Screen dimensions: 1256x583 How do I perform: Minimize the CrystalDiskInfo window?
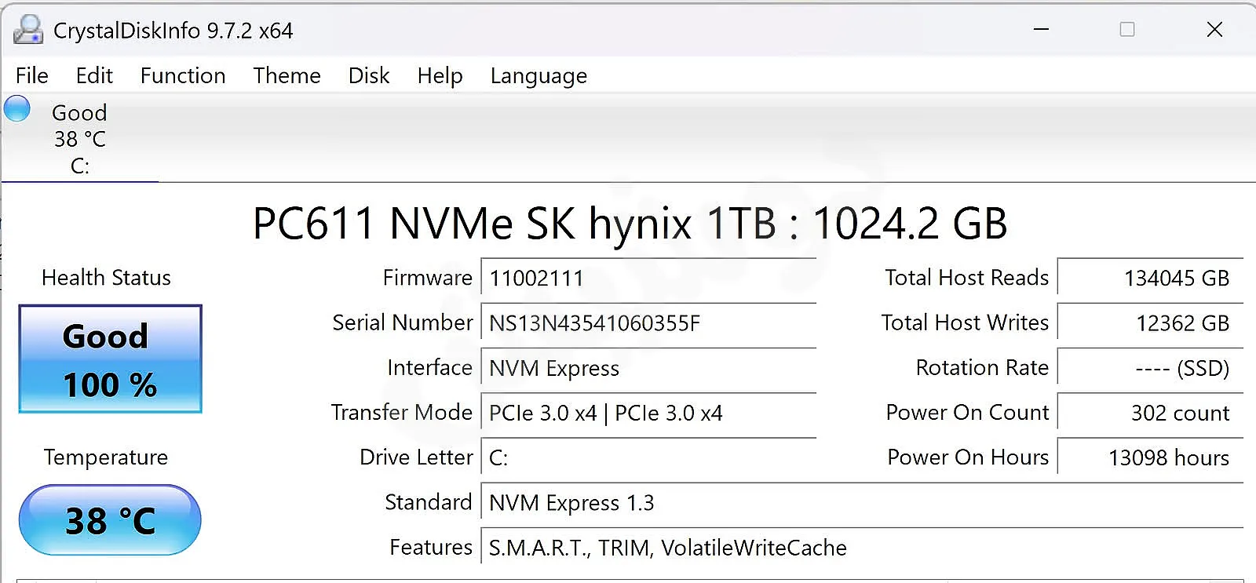click(1041, 30)
